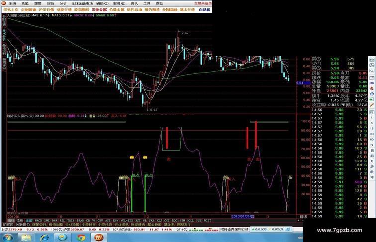This screenshot has width=376, height=242.
Task: Switch to the 资讯主页 tab
Action: pos(11,10)
